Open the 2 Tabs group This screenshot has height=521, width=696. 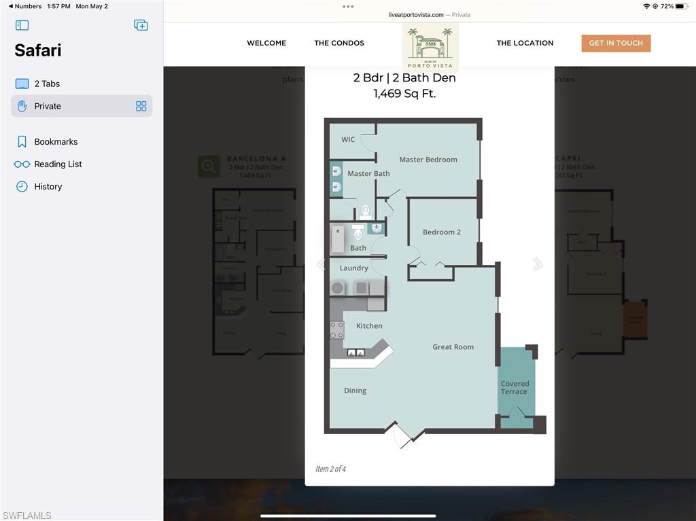82,84
